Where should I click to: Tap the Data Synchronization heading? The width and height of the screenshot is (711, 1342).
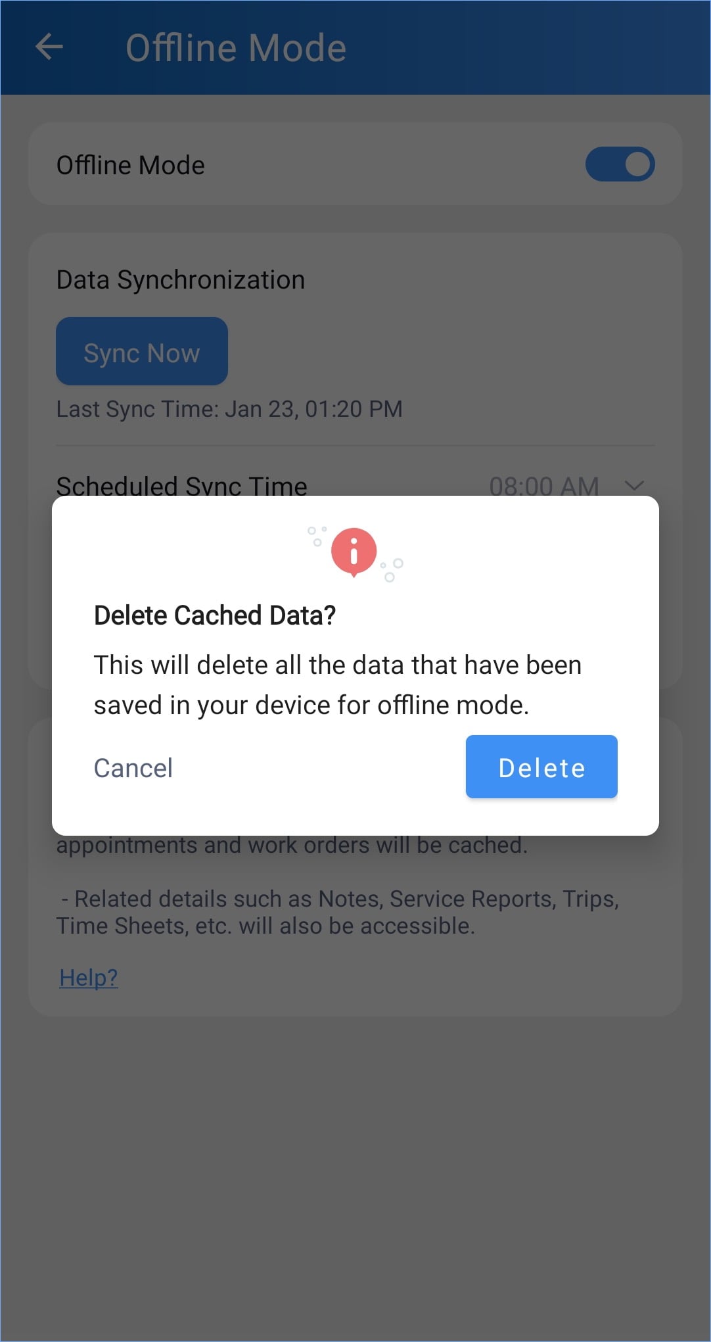pos(181,280)
